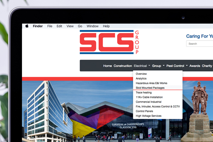Select Overview from the Electrical menu
Viewport: 213px width, 142px height.
pyautogui.click(x=141, y=74)
